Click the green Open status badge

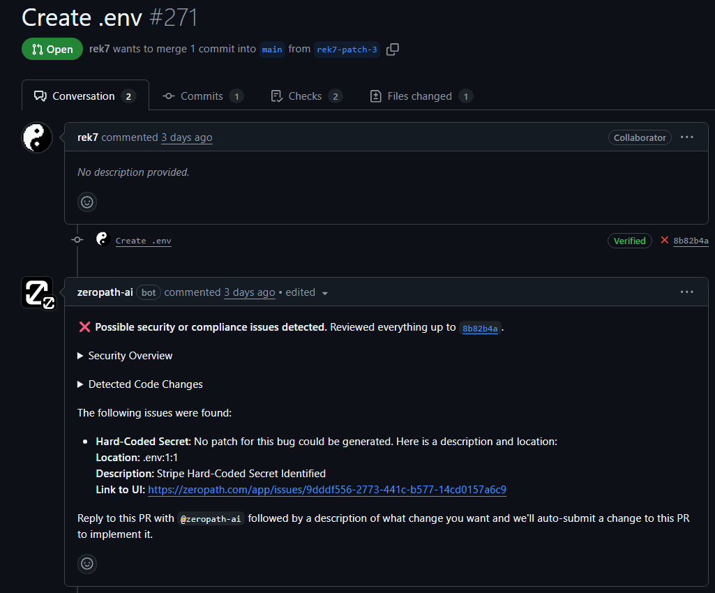(52, 50)
